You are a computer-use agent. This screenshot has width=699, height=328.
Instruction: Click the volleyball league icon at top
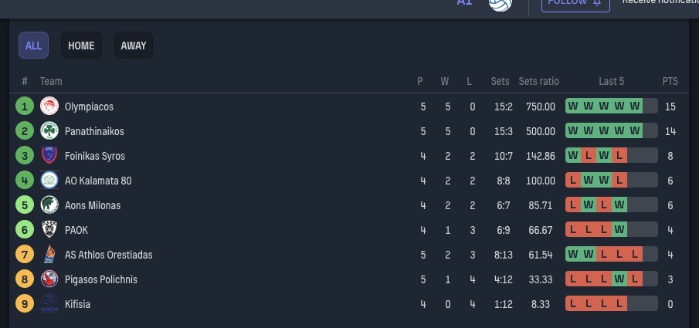pos(500,4)
